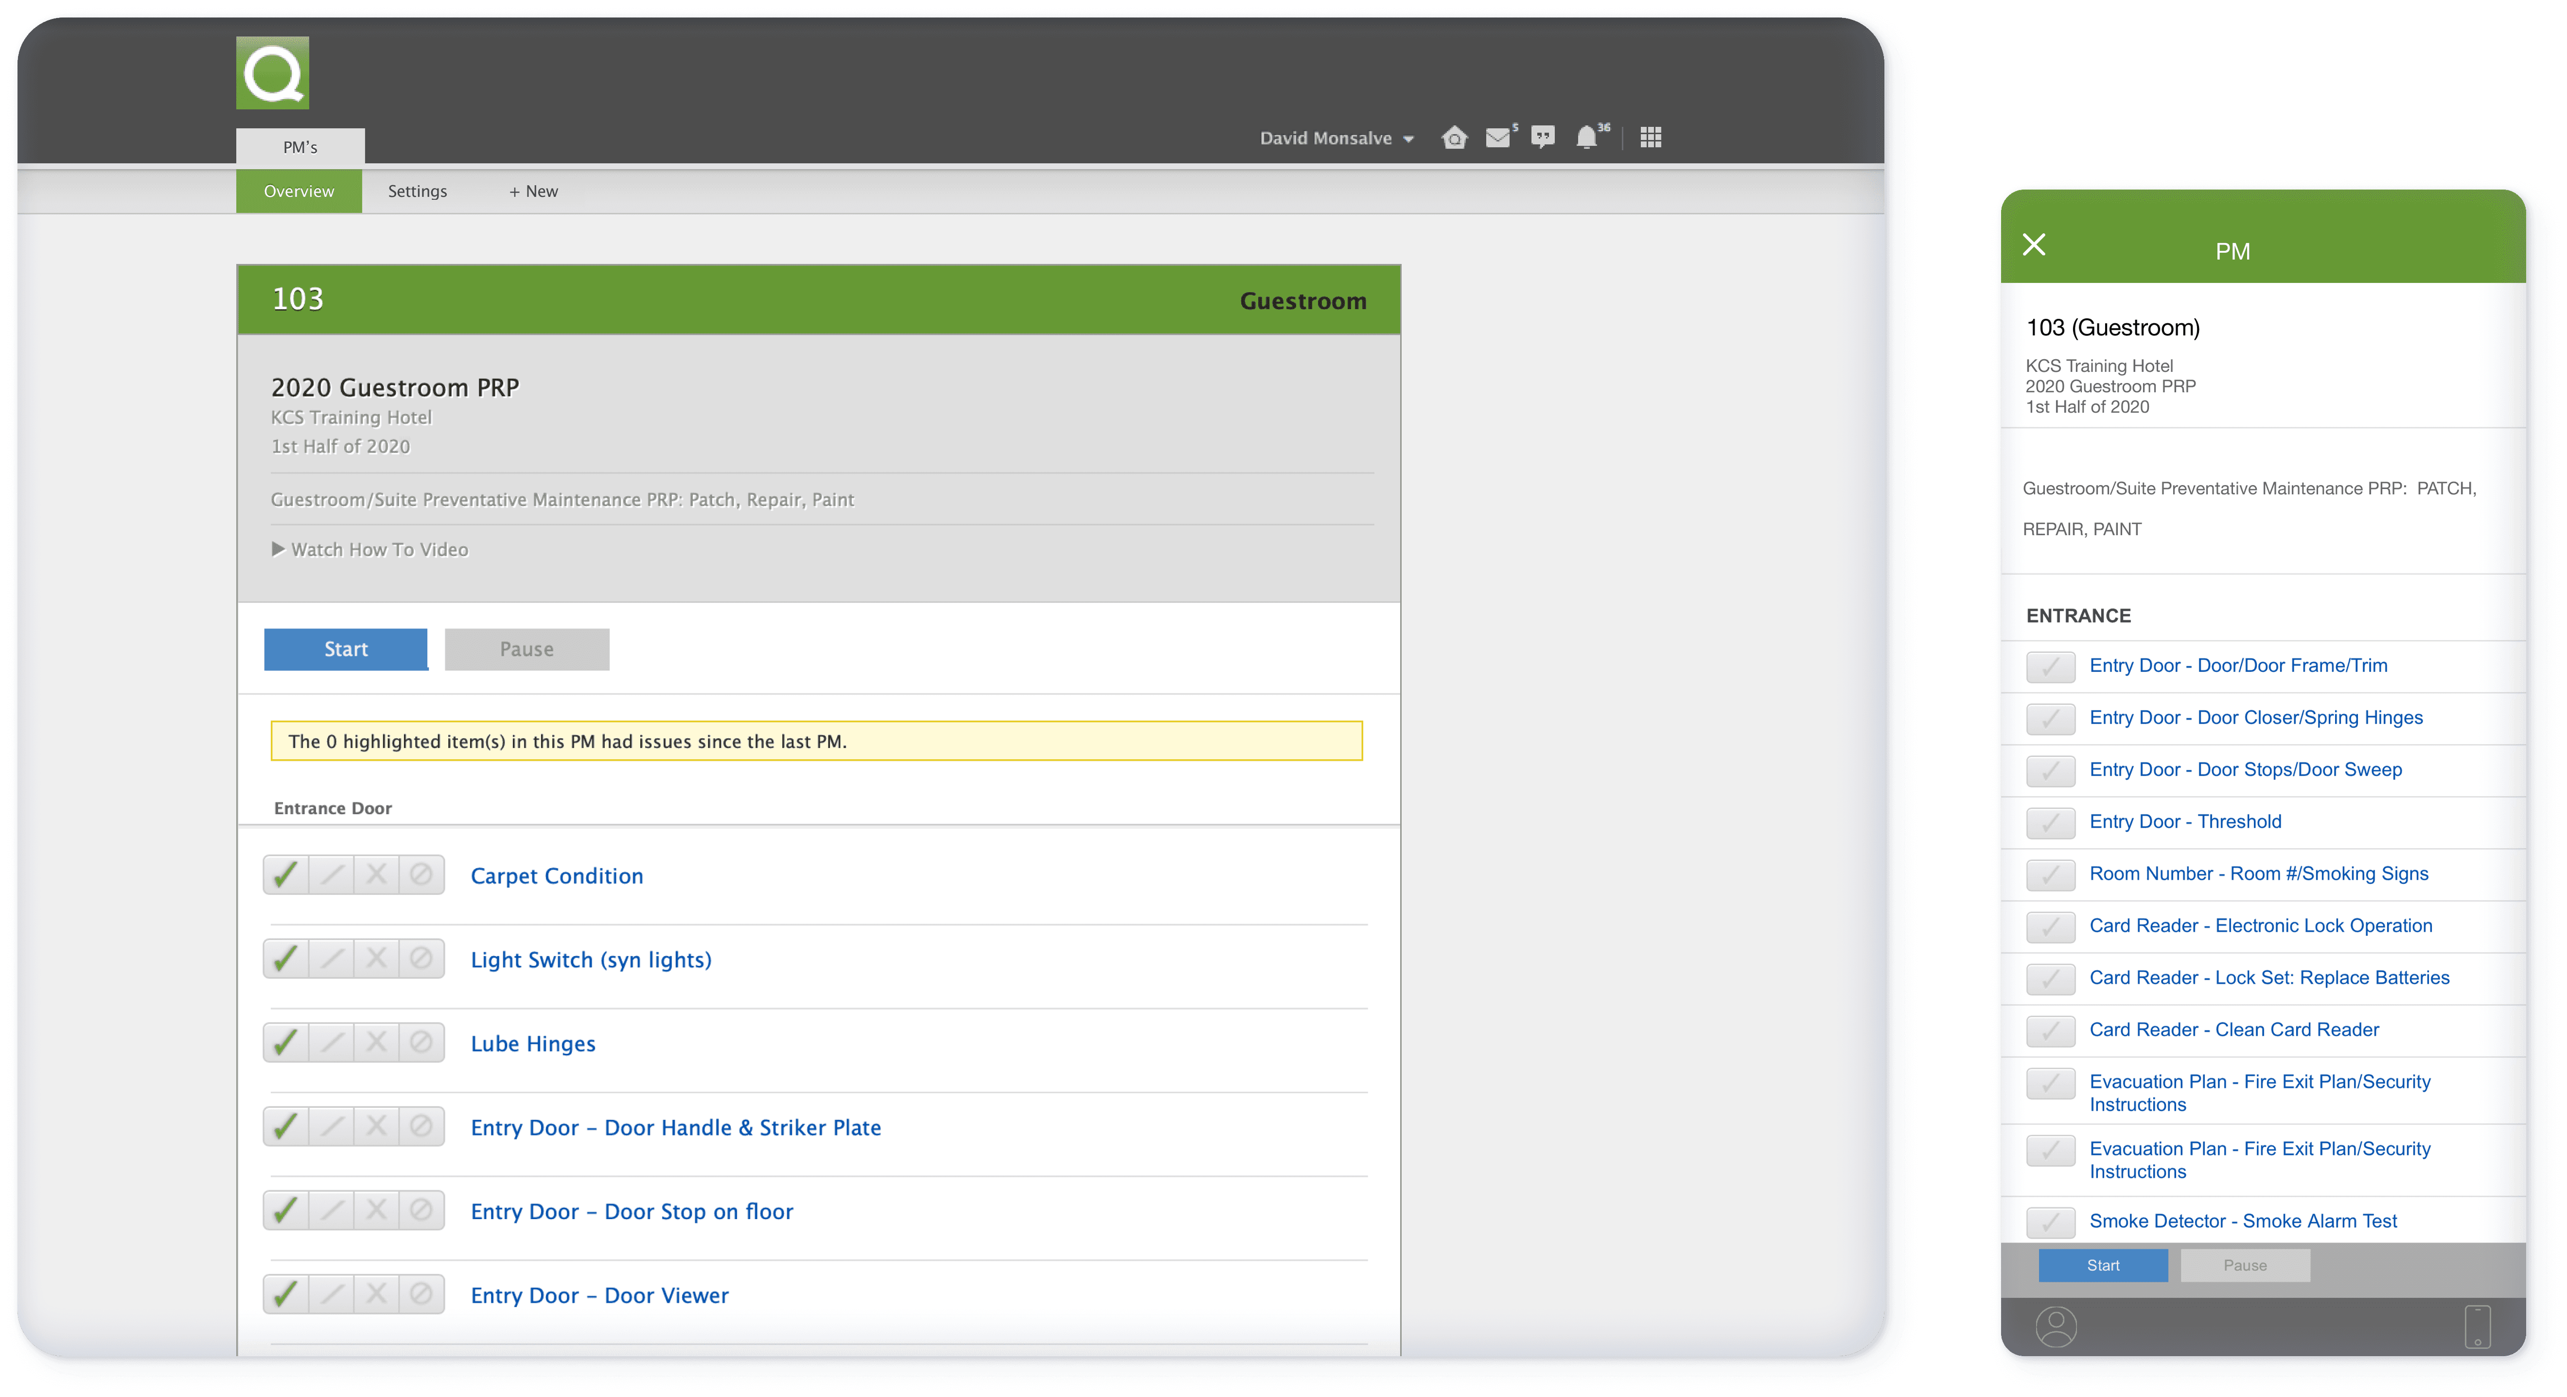Tap the profile icon in mobile footer
This screenshot has height=1397, width=2567.
click(x=2056, y=1326)
